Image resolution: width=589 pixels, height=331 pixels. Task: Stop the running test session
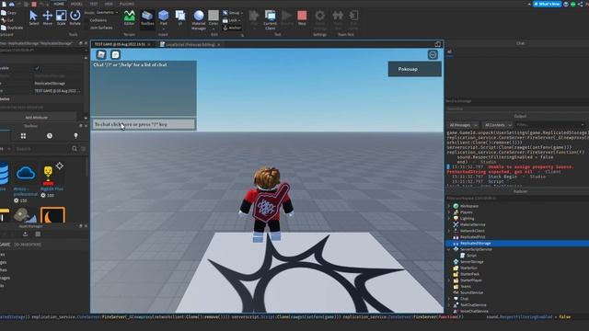click(302, 17)
